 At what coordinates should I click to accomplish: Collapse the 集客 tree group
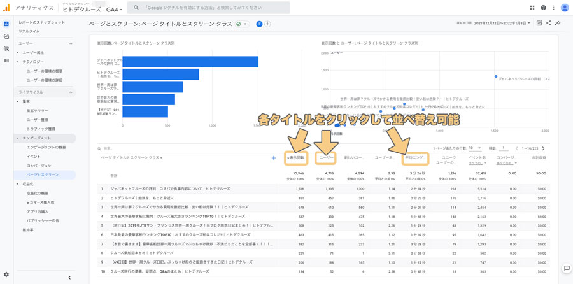point(17,101)
